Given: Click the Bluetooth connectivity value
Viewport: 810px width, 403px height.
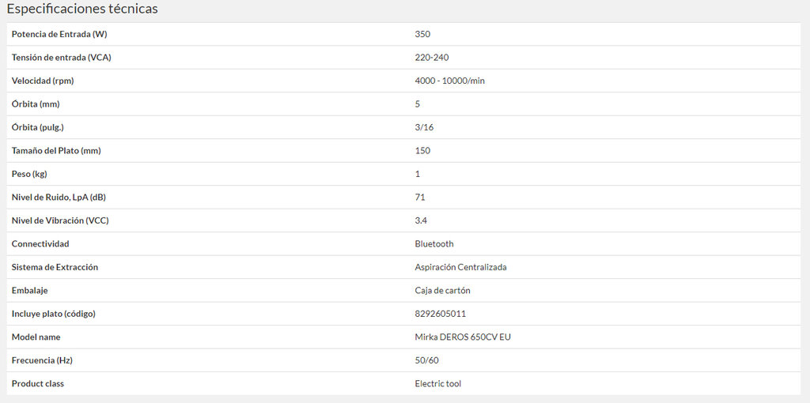Looking at the screenshot, I should (x=434, y=244).
